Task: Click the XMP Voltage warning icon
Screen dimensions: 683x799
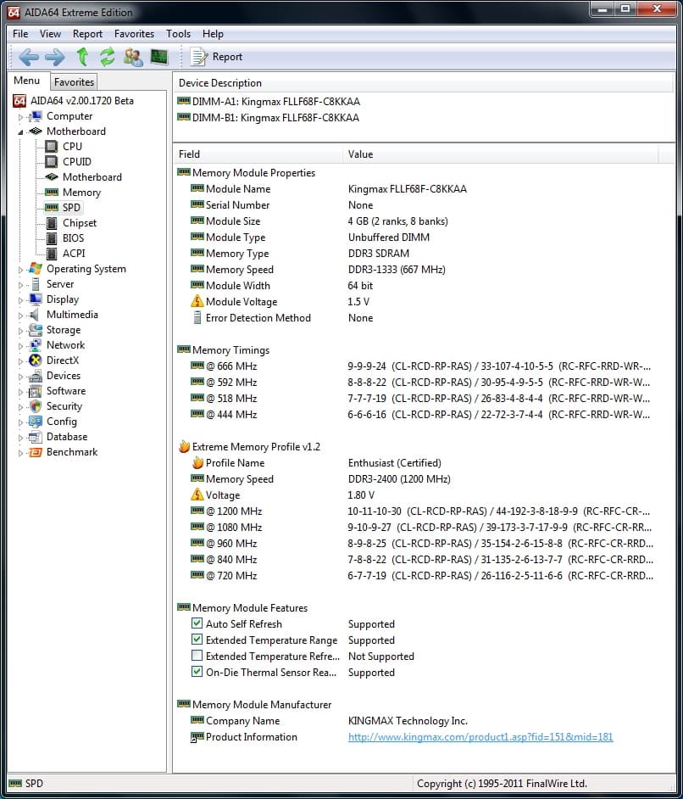Action: (197, 494)
